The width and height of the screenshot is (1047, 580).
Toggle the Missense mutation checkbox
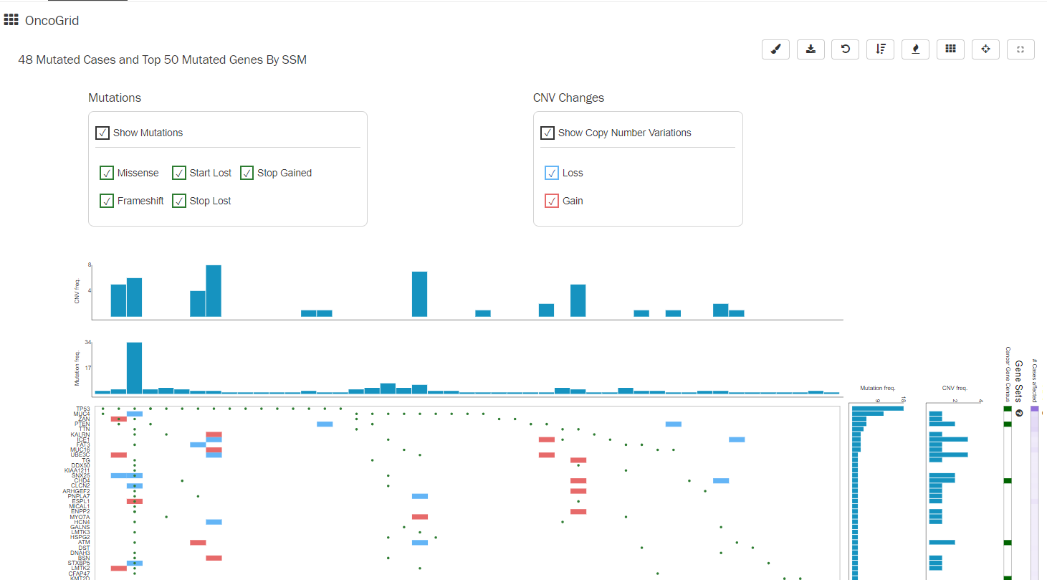(107, 173)
